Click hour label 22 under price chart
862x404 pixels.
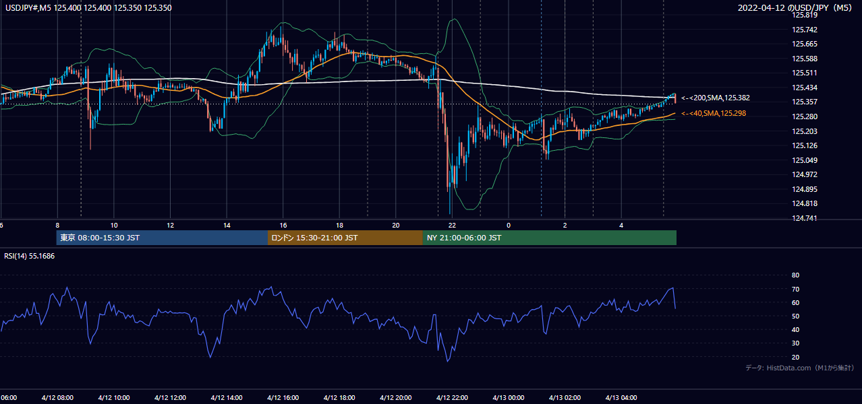[x=452, y=225]
